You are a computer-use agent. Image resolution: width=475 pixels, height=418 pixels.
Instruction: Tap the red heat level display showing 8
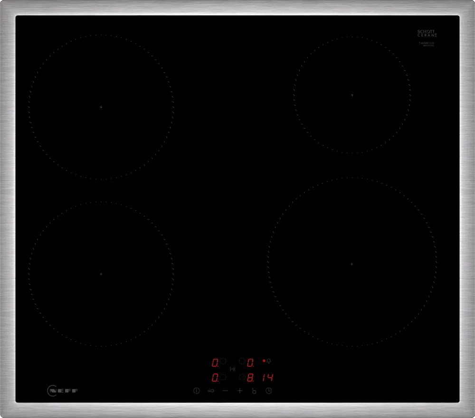tap(250, 378)
